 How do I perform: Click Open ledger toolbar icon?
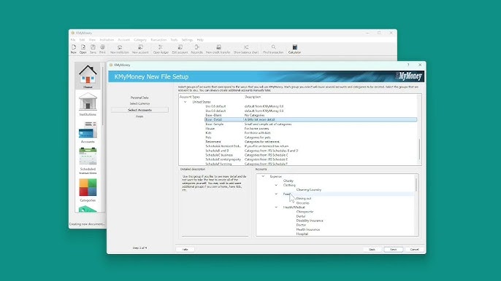tap(161, 49)
